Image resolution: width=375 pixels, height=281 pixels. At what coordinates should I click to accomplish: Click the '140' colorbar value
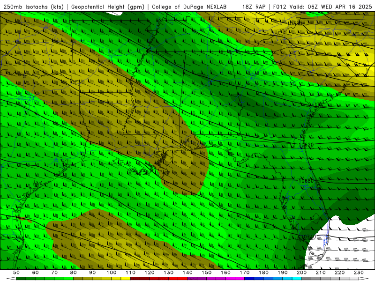coord(187,273)
